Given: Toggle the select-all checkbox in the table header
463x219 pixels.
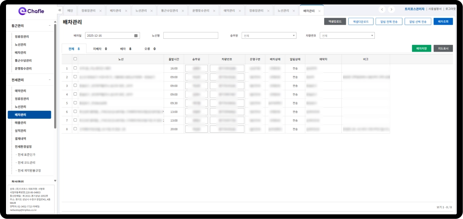Looking at the screenshot, I should tap(75, 59).
